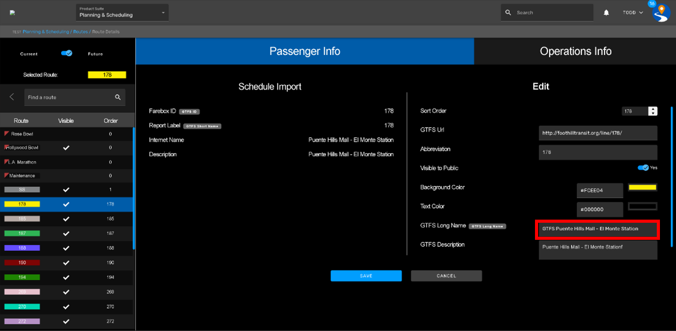Click the magnifier in Find a route
Viewport: 676px width, 331px height.
point(118,97)
